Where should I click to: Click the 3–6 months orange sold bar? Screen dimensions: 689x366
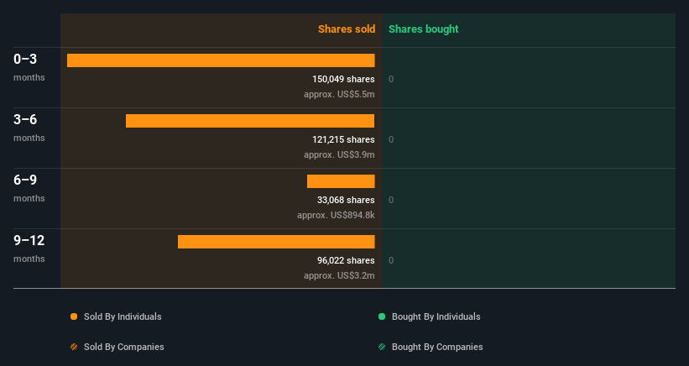pos(250,121)
